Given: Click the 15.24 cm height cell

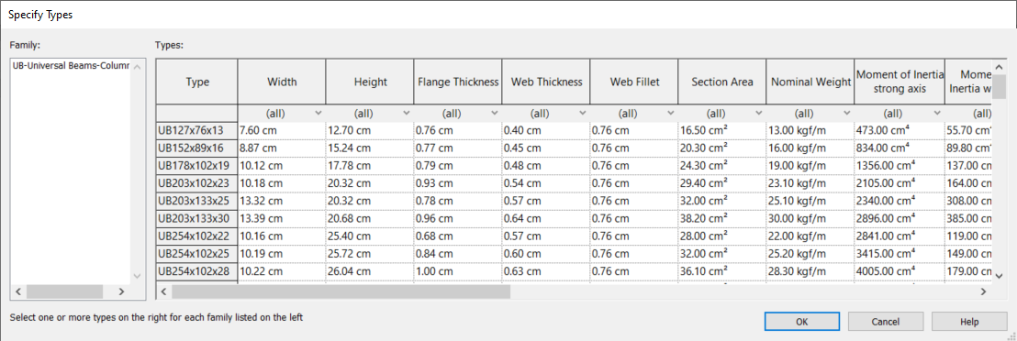Looking at the screenshot, I should click(x=370, y=148).
